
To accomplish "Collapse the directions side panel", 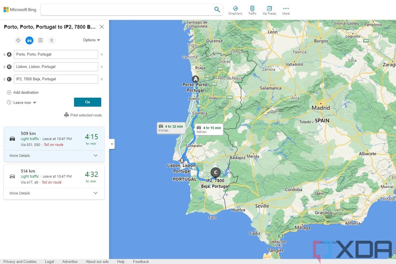I will tap(112, 144).
